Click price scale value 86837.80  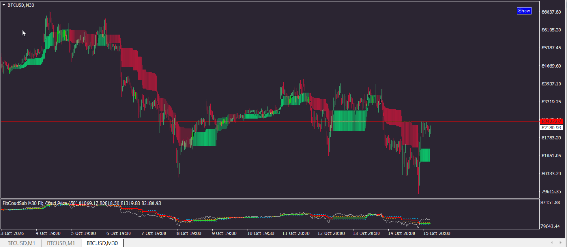coord(552,12)
